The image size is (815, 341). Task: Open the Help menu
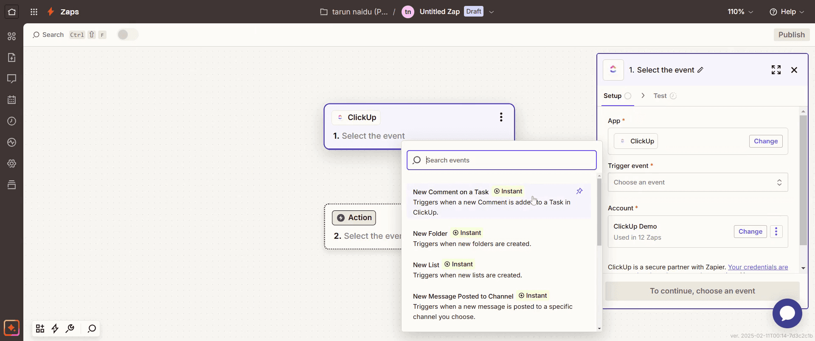coord(787,12)
